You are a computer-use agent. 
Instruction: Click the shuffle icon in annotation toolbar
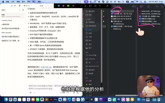click(x=73, y=6)
